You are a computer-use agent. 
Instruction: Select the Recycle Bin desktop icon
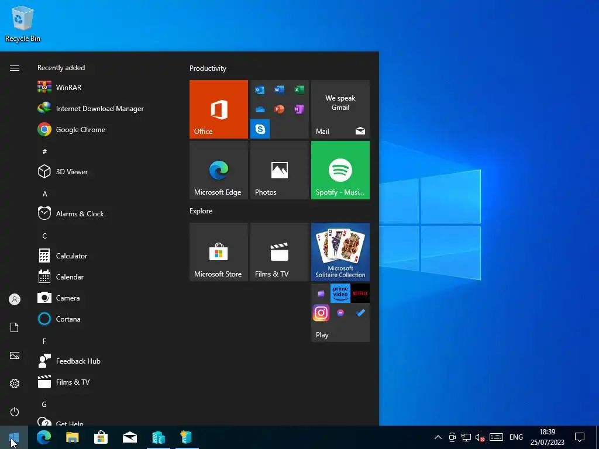coord(23,23)
